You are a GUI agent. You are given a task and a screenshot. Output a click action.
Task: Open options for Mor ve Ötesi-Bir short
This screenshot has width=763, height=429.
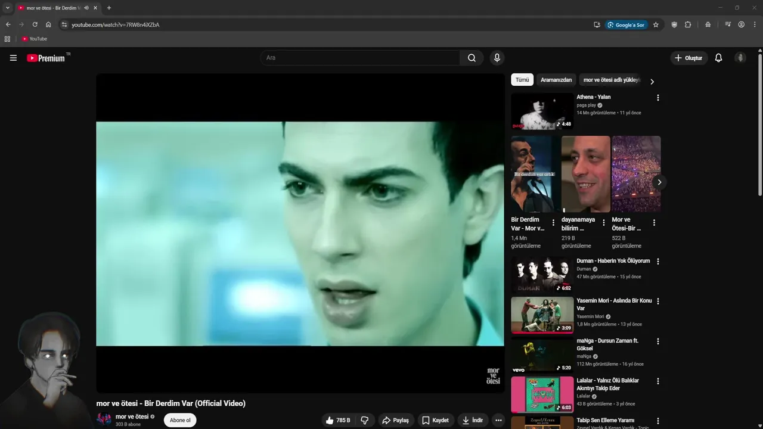click(654, 223)
